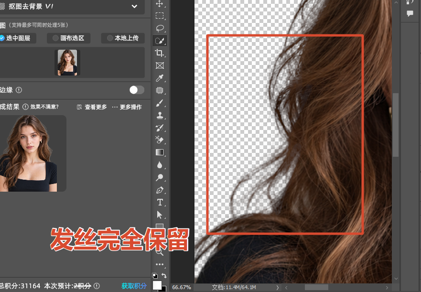Image resolution: width=421 pixels, height=292 pixels.
Task: Select the Gradient tool
Action: coord(160,152)
